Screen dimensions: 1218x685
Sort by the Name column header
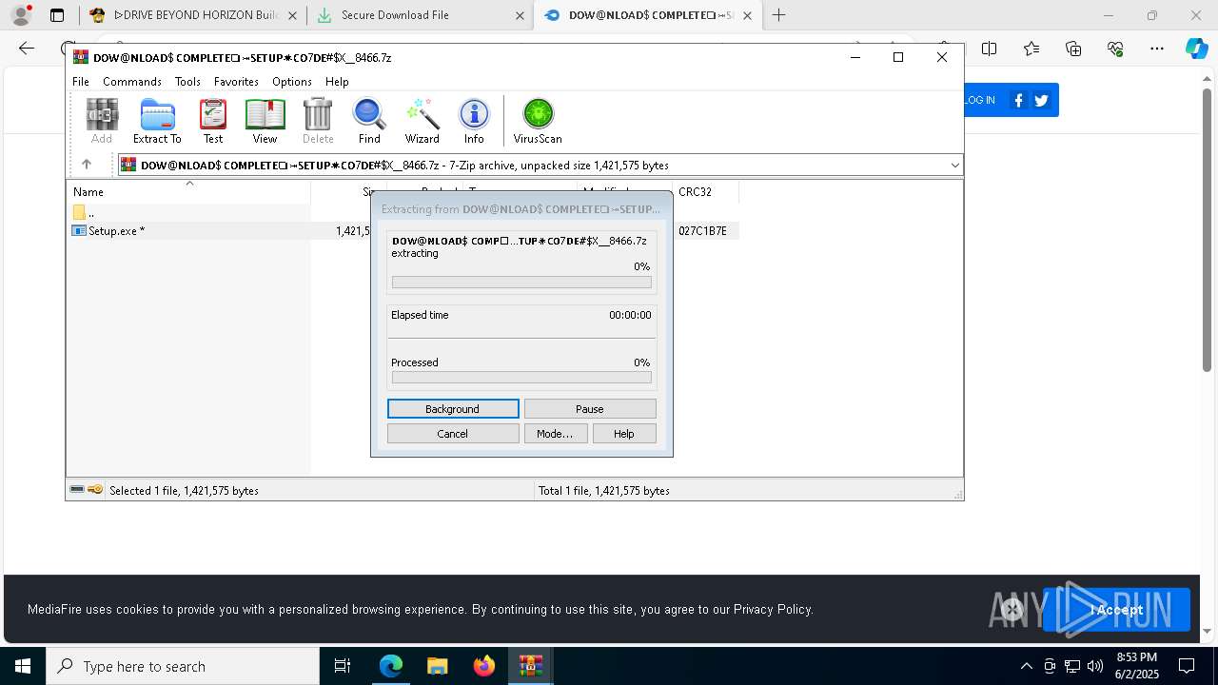(190, 192)
